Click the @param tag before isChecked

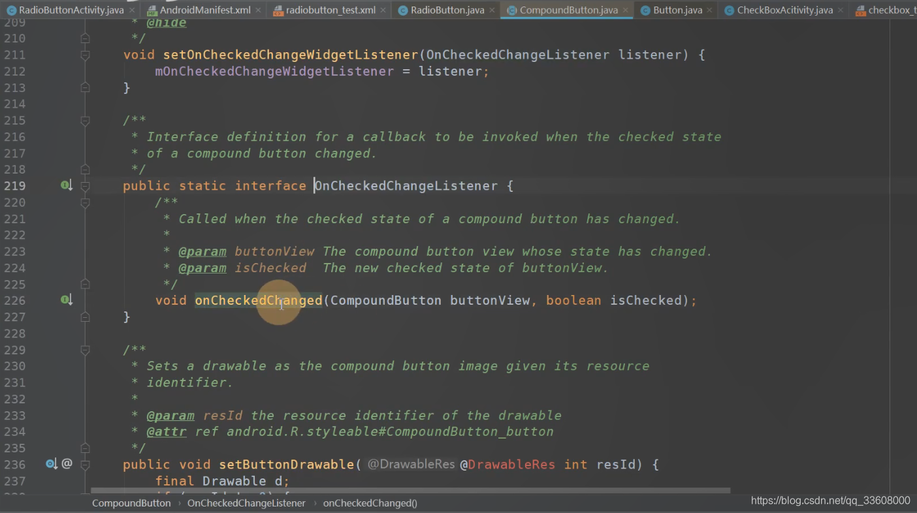[x=202, y=268]
